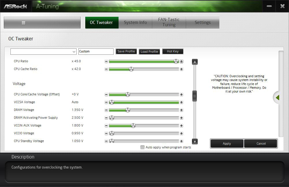
Task: Decrease CPU Ratio with minus button
Action: tap(106, 61)
